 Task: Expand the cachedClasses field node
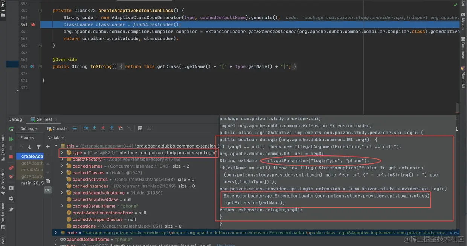pyautogui.click(x=62, y=173)
